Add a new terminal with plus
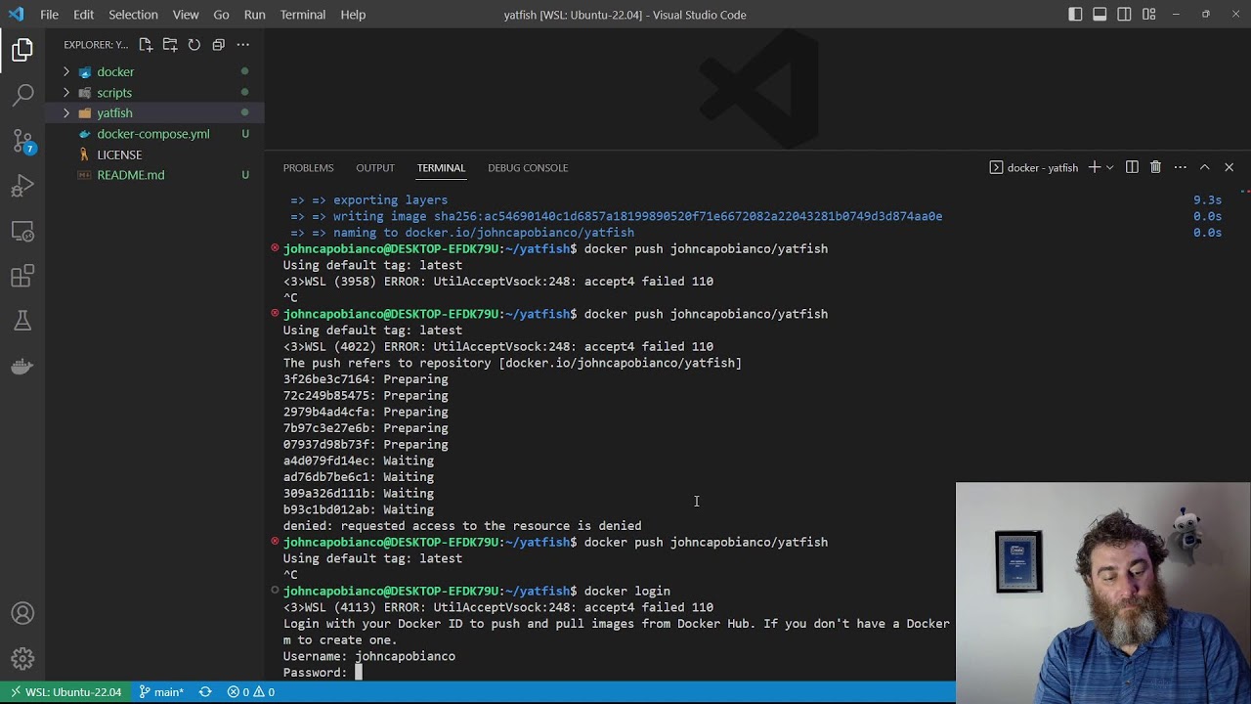Image resolution: width=1251 pixels, height=704 pixels. (x=1095, y=167)
